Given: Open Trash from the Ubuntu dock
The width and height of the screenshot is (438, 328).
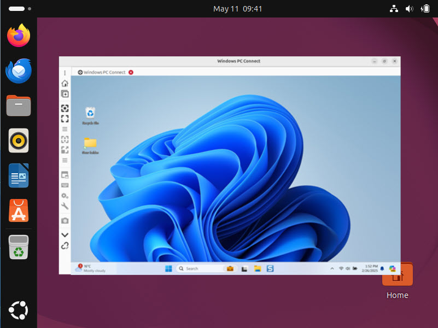Looking at the screenshot, I should pos(19,247).
